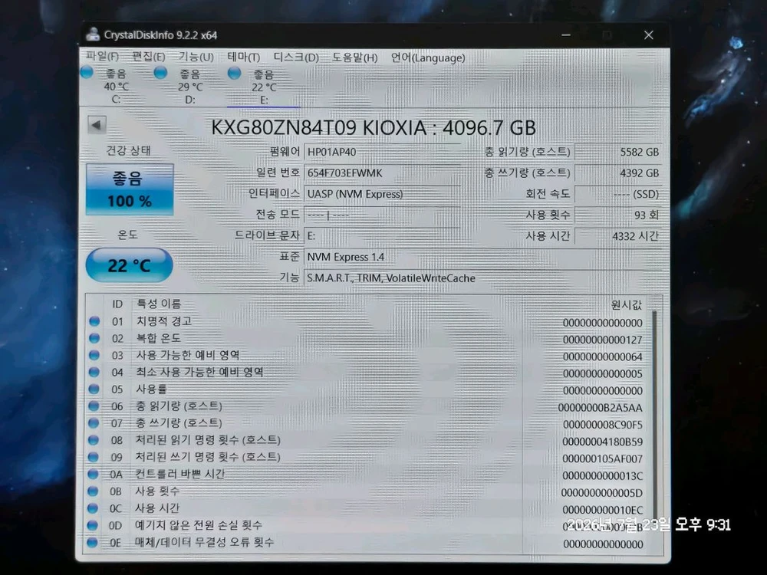Open the 테마(T) menu
767x575 pixels.
[244, 58]
